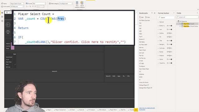Open Data view from the left sidebar
The image size is (199, 112).
[2, 17]
